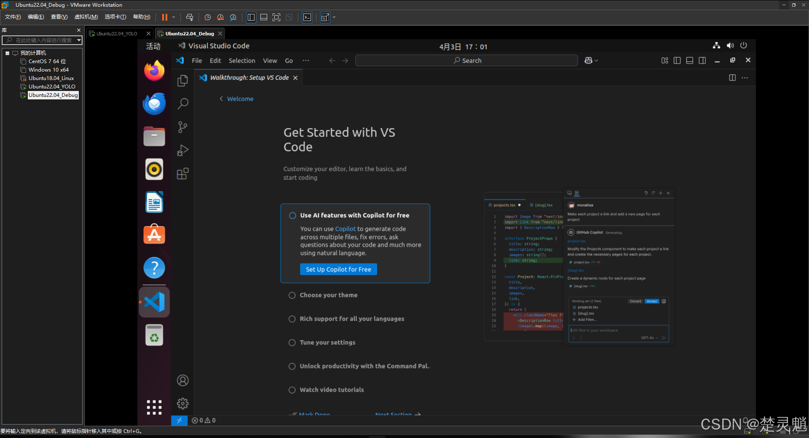Image resolution: width=809 pixels, height=438 pixels.
Task: Open the 活动 Activities overview
Action: [x=153, y=46]
